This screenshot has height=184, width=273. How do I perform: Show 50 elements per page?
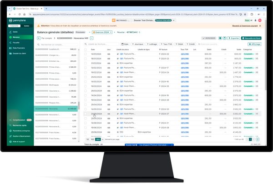87,139
